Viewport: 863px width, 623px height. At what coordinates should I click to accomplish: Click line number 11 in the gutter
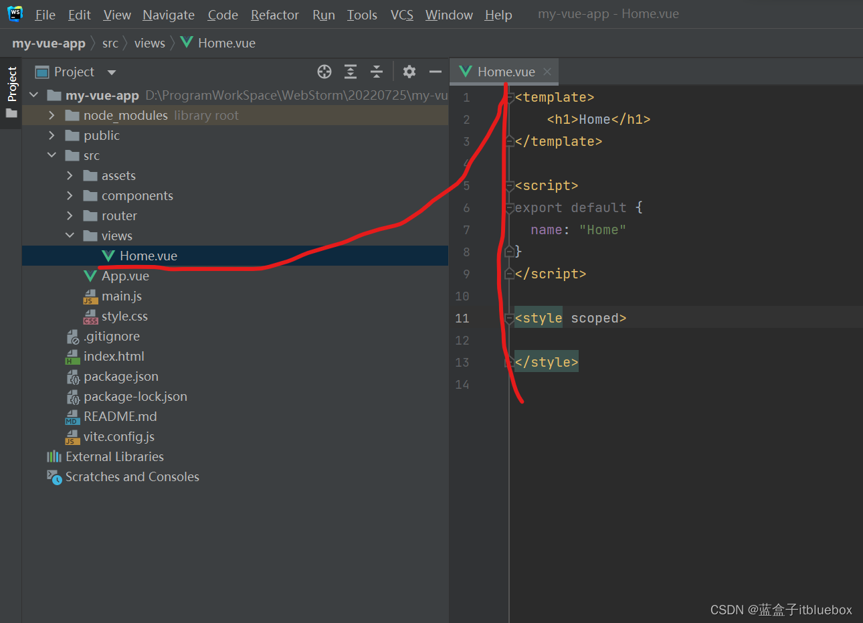tap(462, 318)
